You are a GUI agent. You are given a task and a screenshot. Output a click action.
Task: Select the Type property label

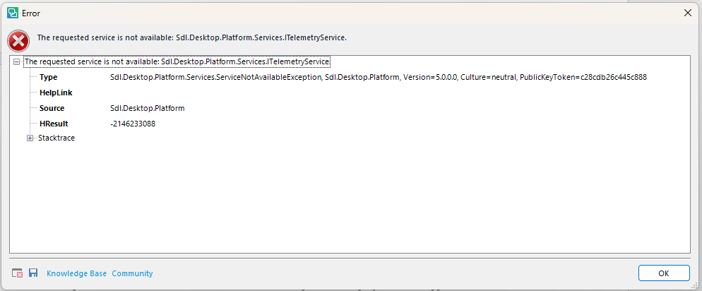pyautogui.click(x=48, y=77)
